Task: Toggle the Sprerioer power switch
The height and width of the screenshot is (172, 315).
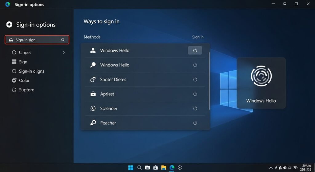Action: point(195,108)
